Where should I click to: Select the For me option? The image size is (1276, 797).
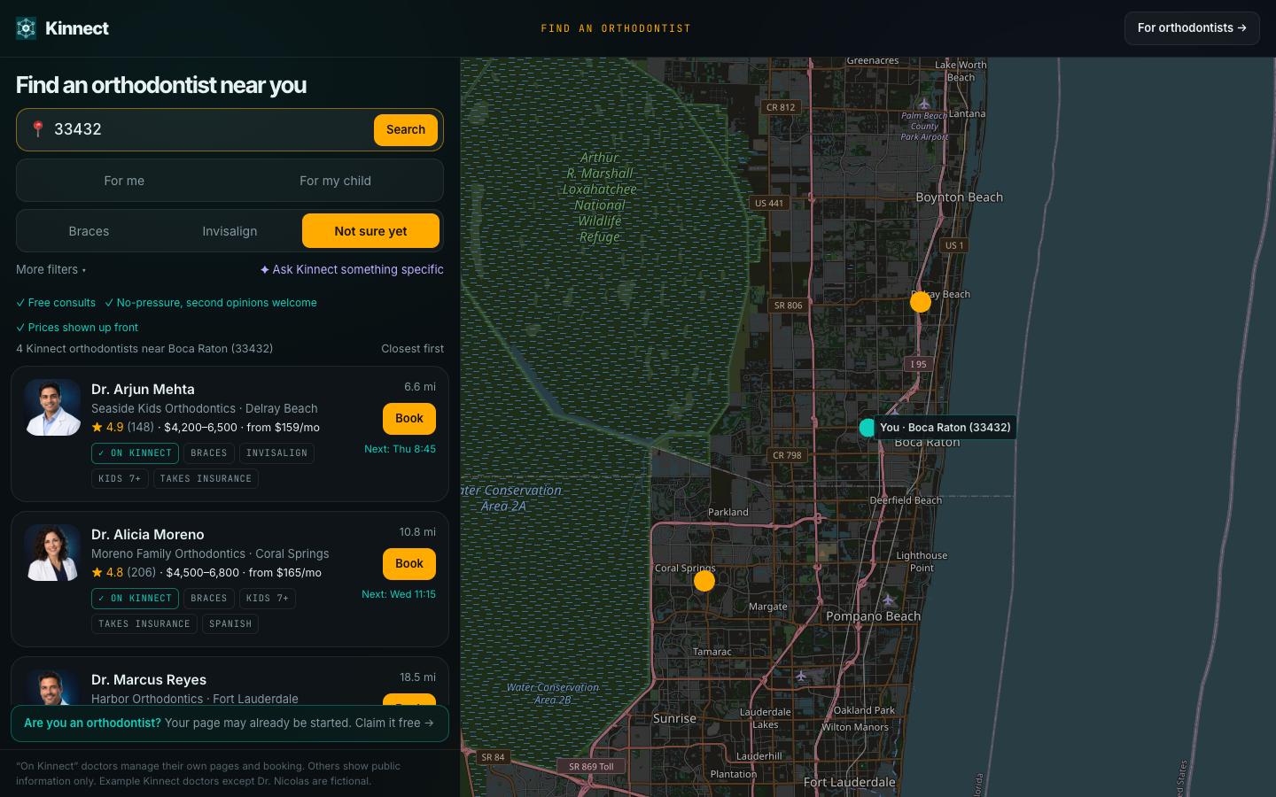pos(124,181)
